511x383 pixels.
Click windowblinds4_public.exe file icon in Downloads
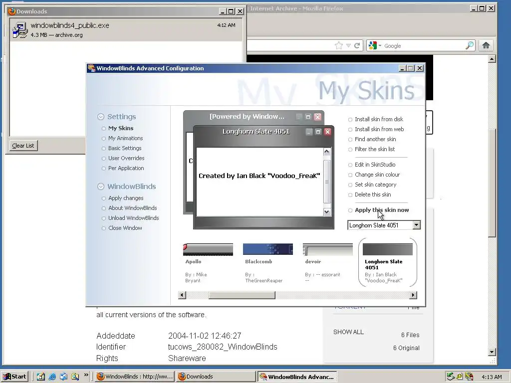pos(20,30)
